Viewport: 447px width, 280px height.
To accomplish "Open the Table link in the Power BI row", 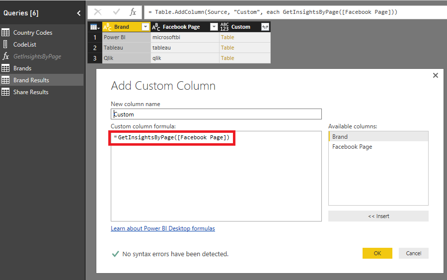I will [227, 37].
